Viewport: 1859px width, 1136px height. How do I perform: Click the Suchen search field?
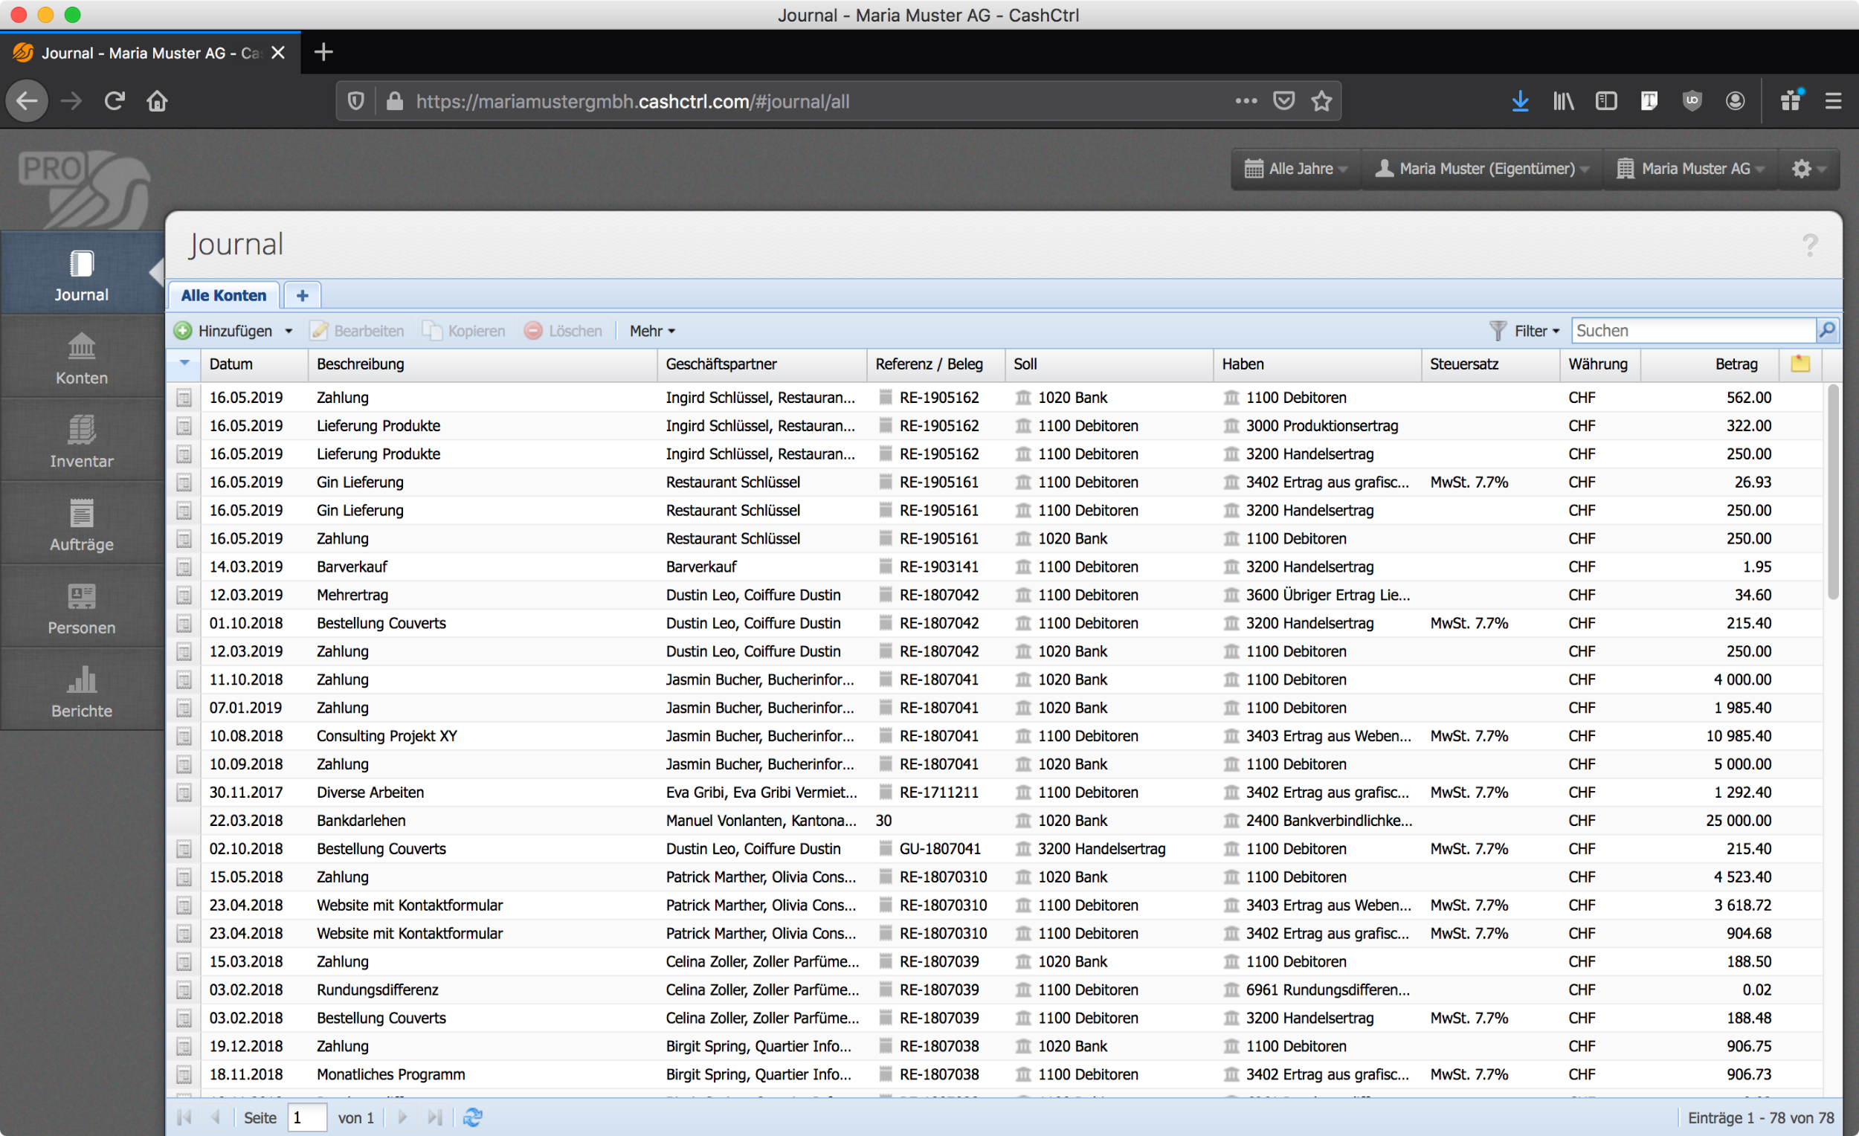coord(1693,330)
